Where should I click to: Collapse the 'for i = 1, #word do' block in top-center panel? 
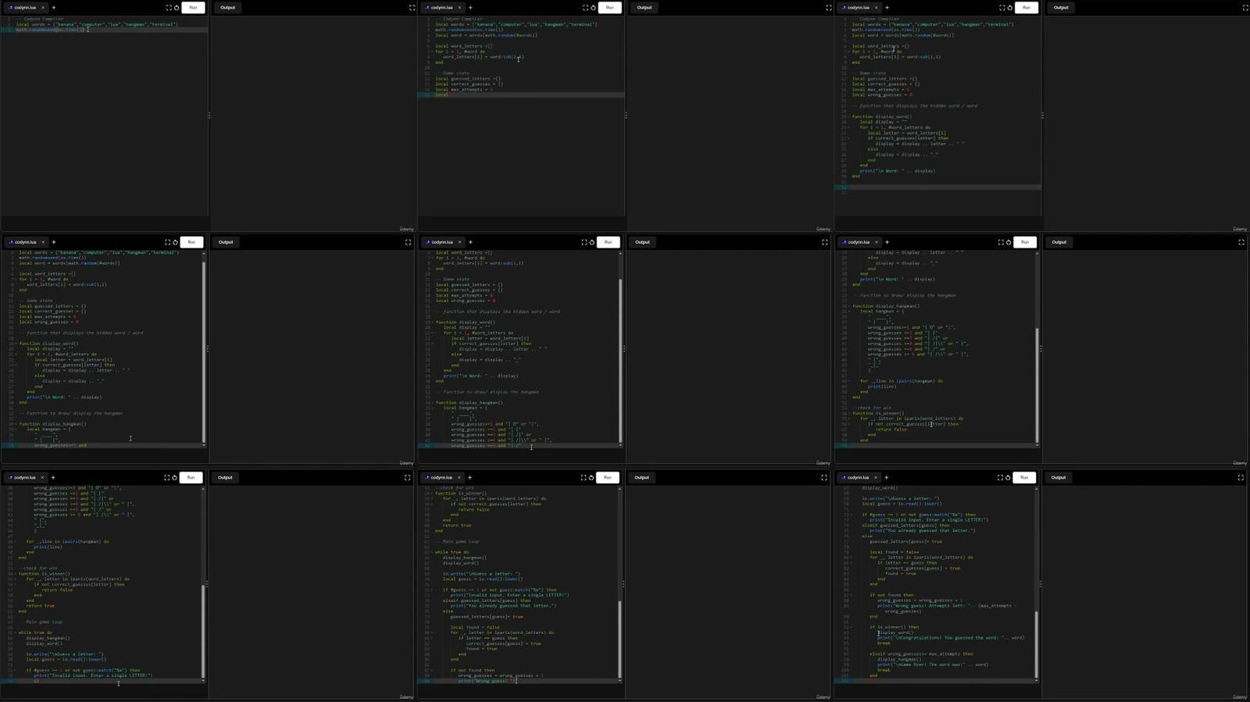coord(430,52)
